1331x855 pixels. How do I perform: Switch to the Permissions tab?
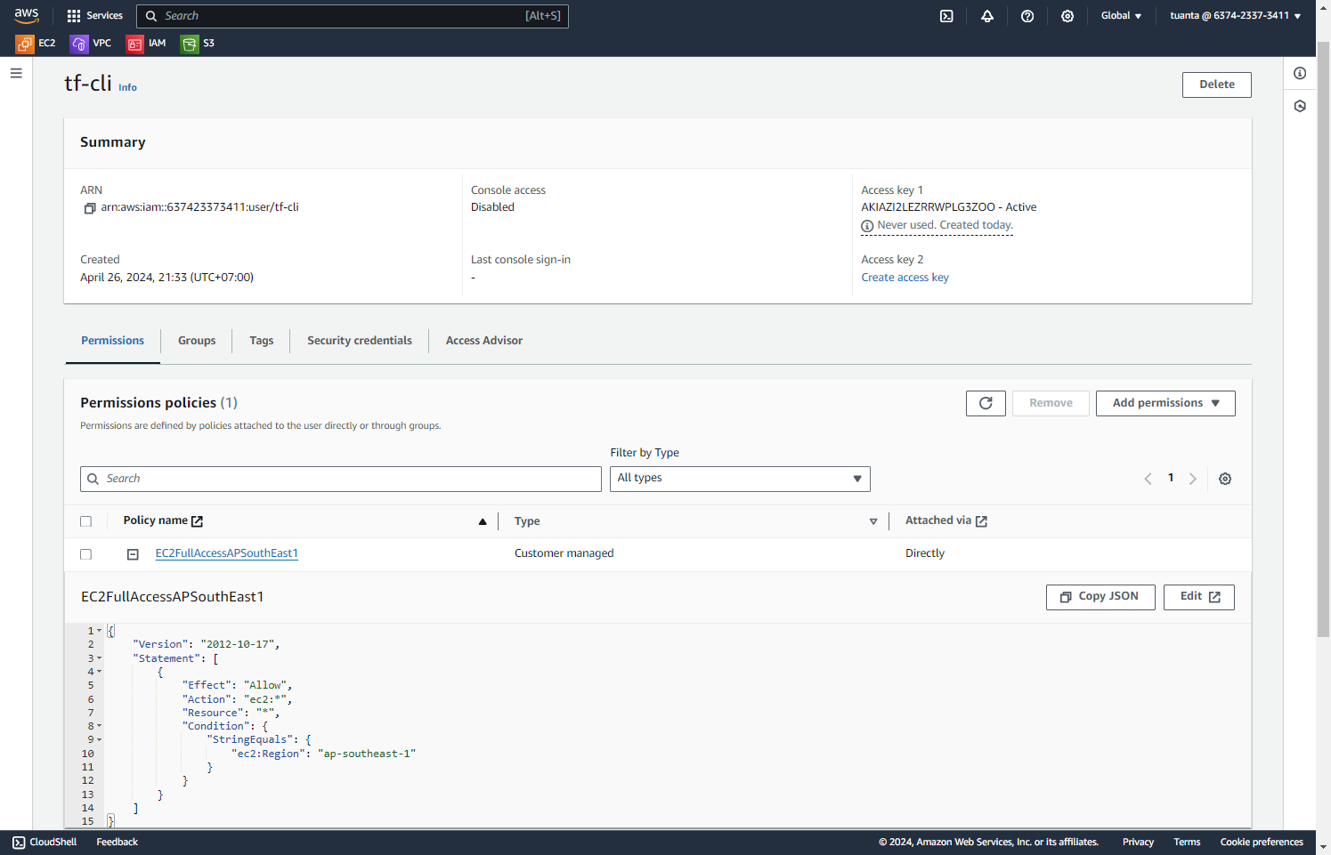(x=112, y=341)
